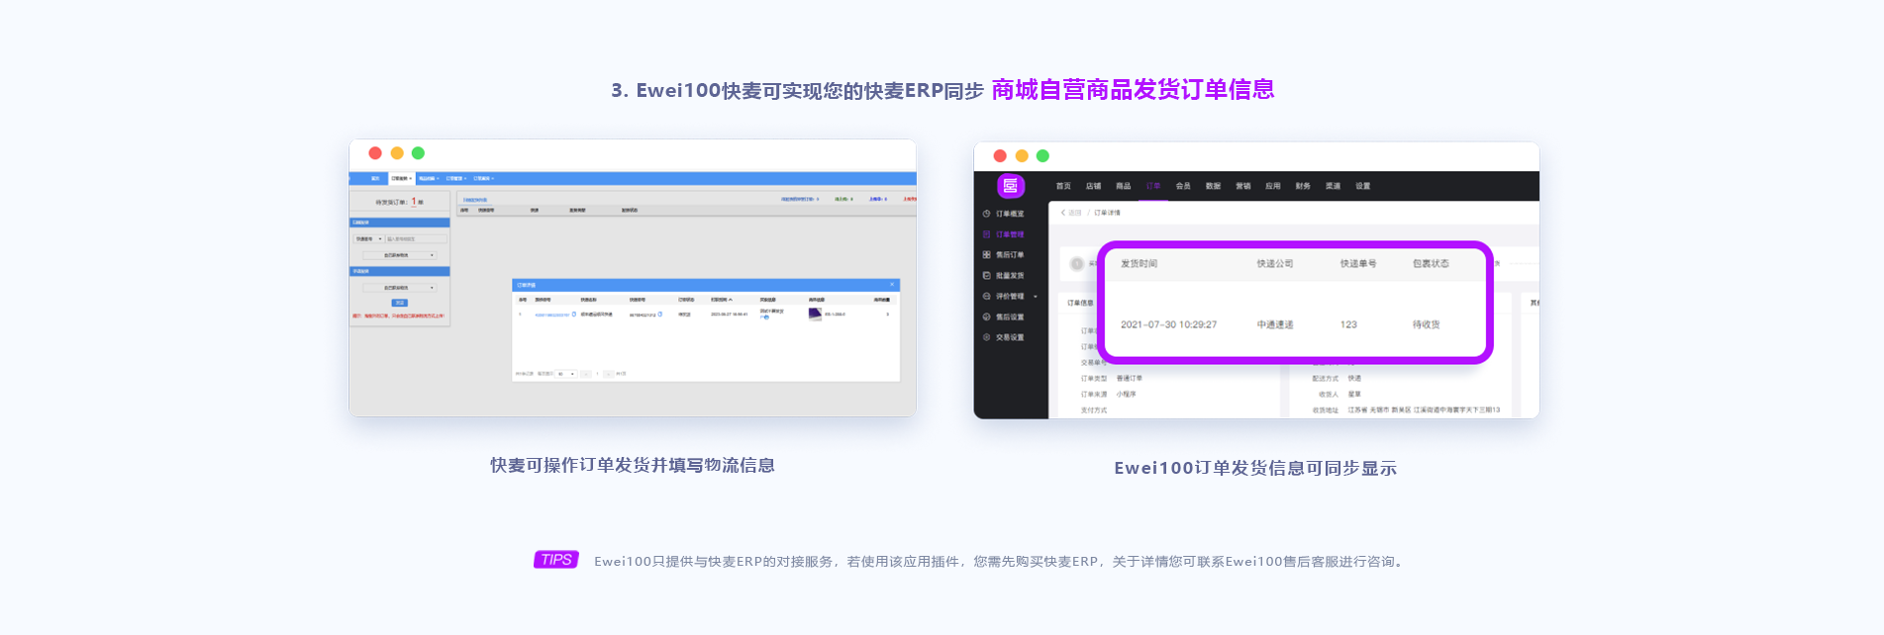This screenshot has height=635, width=1884.
Task: Click the 返回 back link
Action: click(x=1071, y=213)
